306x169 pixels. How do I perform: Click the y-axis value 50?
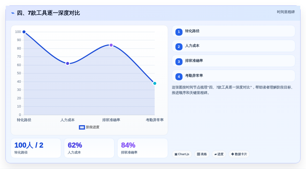point(19,73)
